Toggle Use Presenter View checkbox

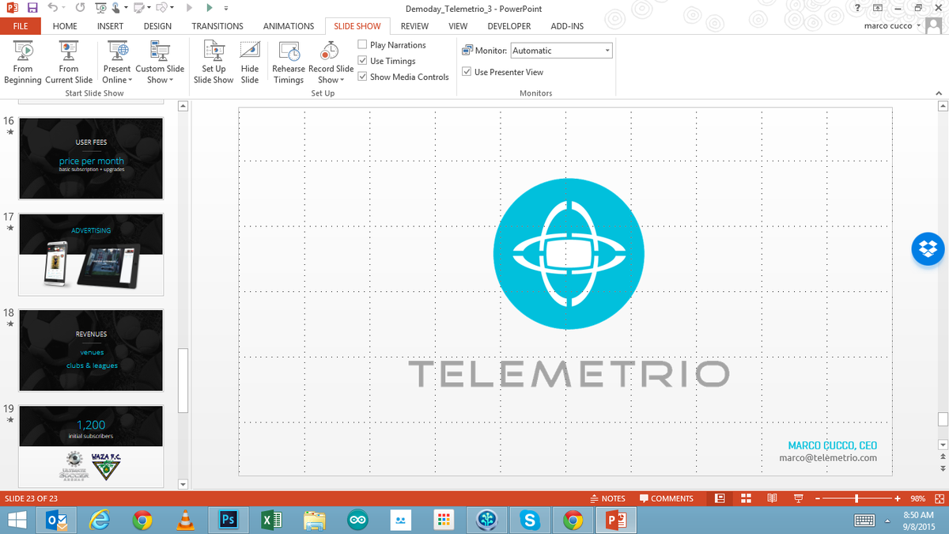click(x=467, y=72)
